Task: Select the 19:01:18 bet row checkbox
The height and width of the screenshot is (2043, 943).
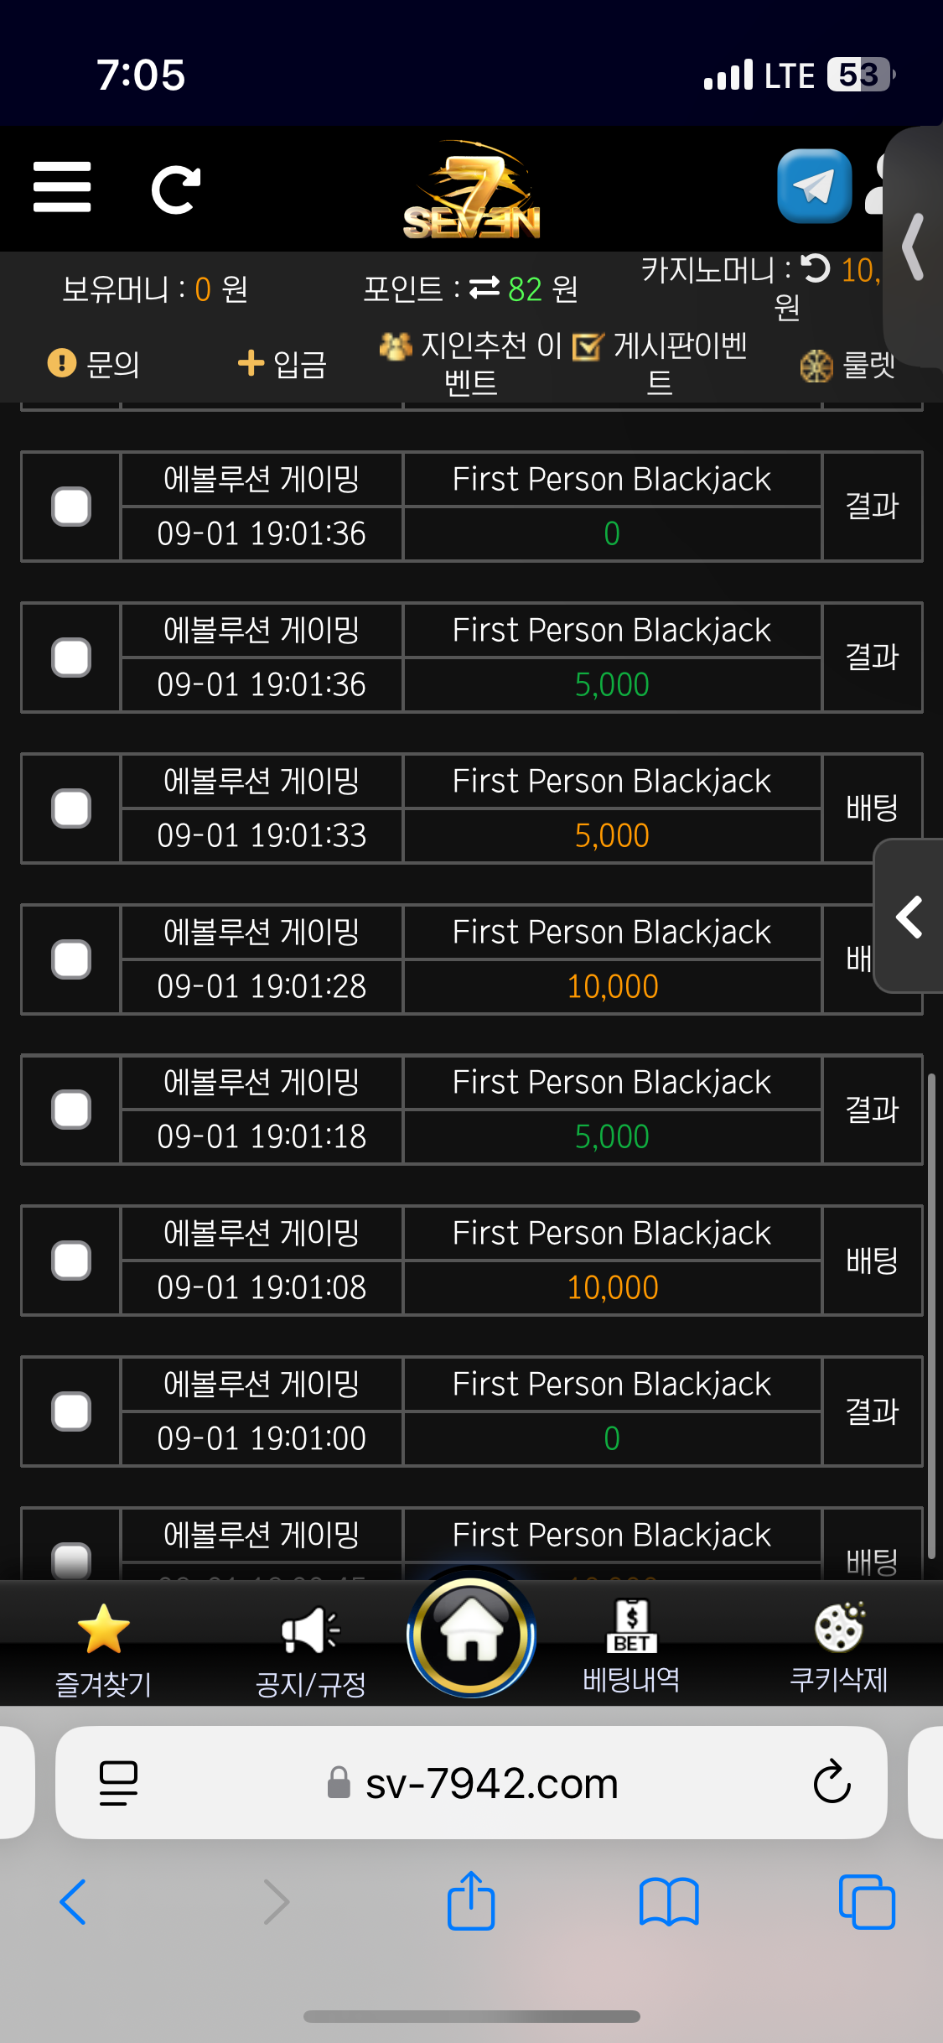Action: pos(71,1110)
